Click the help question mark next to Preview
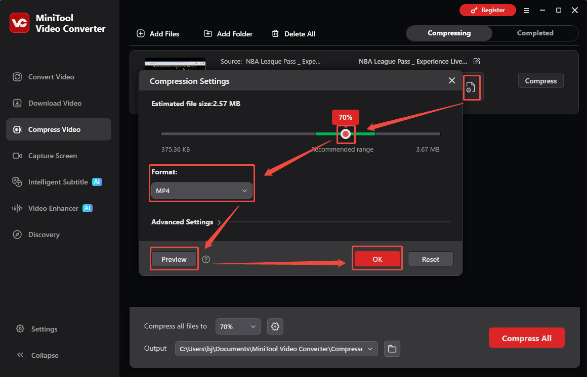The width and height of the screenshot is (587, 377). pyautogui.click(x=206, y=259)
